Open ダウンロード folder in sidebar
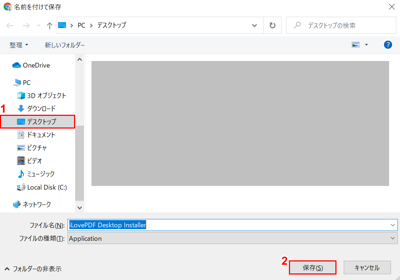The width and height of the screenshot is (400, 280). click(x=41, y=109)
